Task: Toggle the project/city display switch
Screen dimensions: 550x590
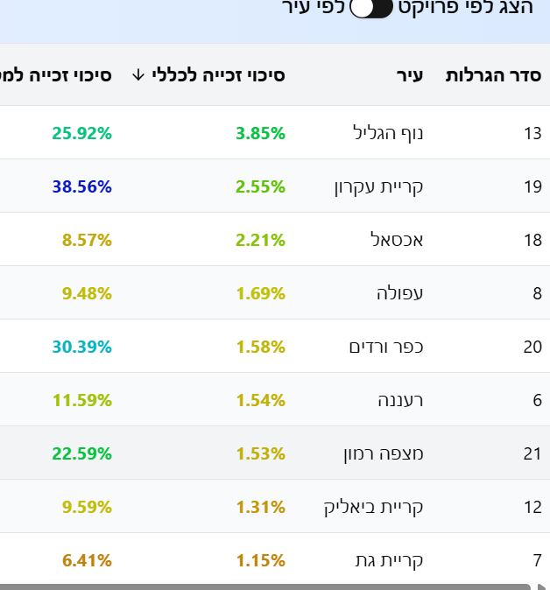Action: 371,9
